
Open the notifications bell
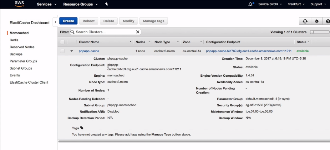click(x=251, y=4)
